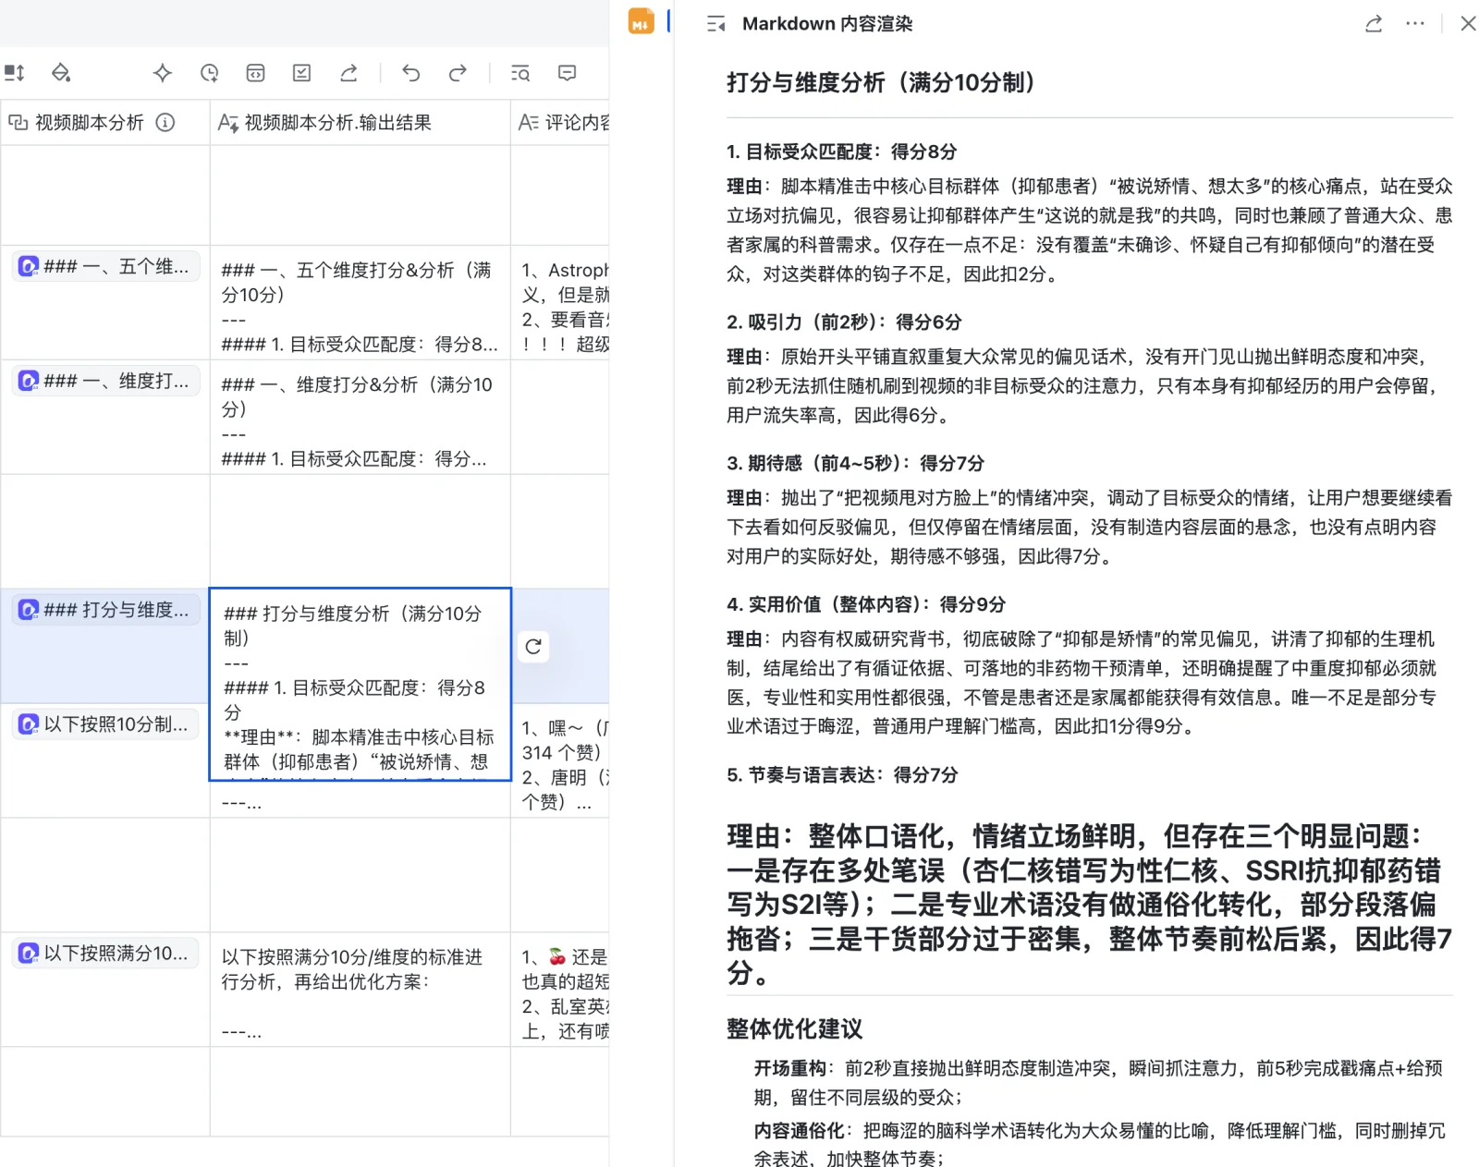Click the share arrow in table toolbar
This screenshot has width=1479, height=1167.
[348, 73]
